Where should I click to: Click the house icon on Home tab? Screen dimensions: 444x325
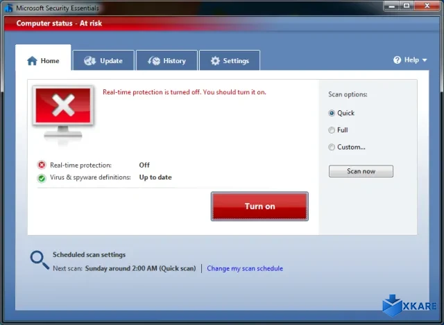pos(32,60)
